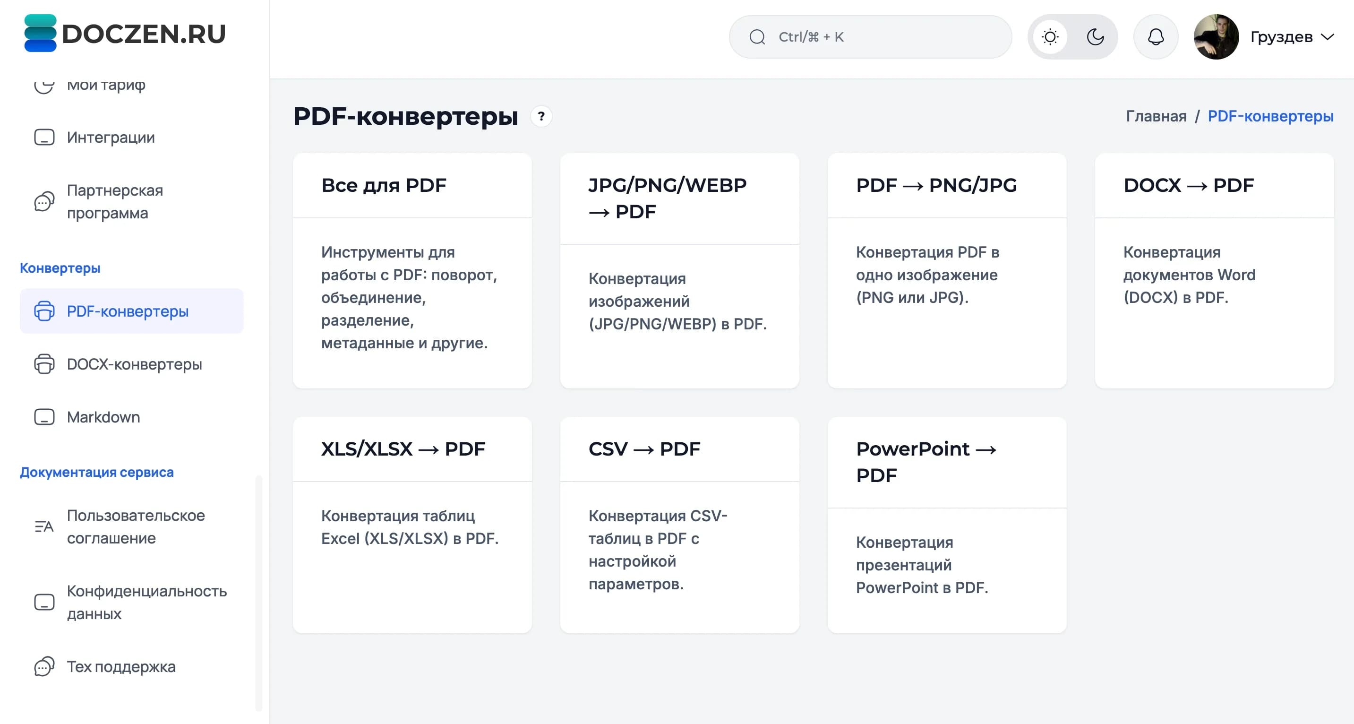Open the PDF → PNG/JPG card
The height and width of the screenshot is (724, 1354).
click(947, 271)
